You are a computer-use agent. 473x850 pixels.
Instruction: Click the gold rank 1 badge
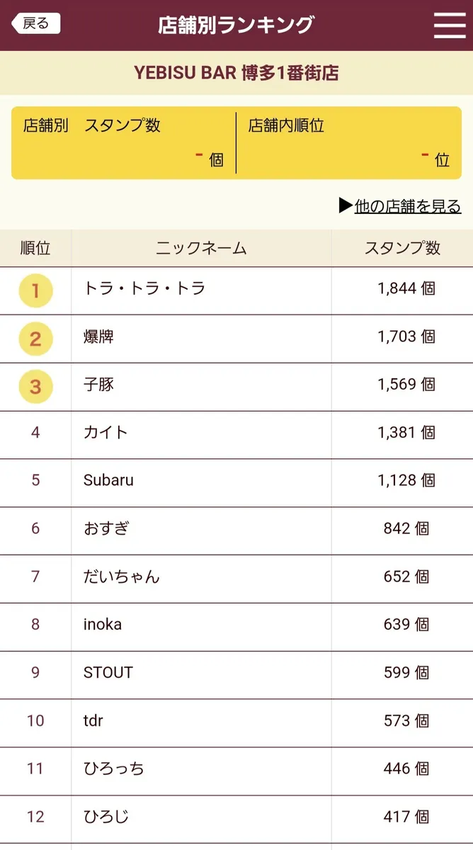(x=35, y=290)
